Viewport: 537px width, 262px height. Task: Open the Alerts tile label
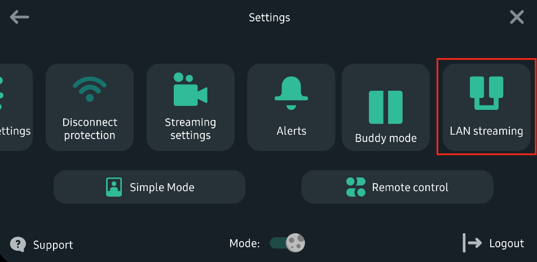(x=292, y=131)
